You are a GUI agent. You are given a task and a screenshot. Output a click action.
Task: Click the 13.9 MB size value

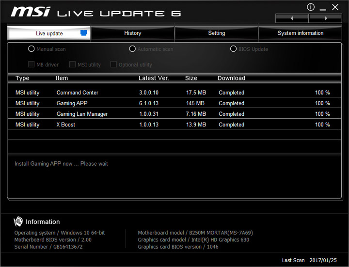196,125
